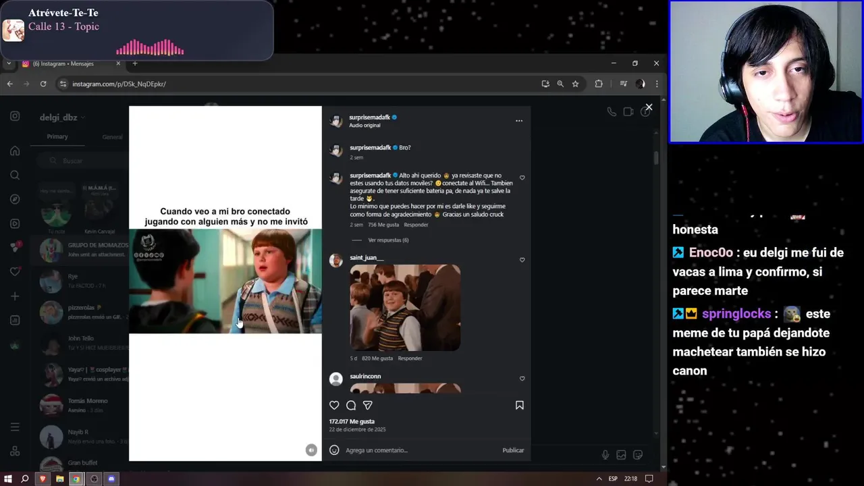Screen dimensions: 864x486
Task: Open Notifications heart in sidebar
Action: click(15, 271)
